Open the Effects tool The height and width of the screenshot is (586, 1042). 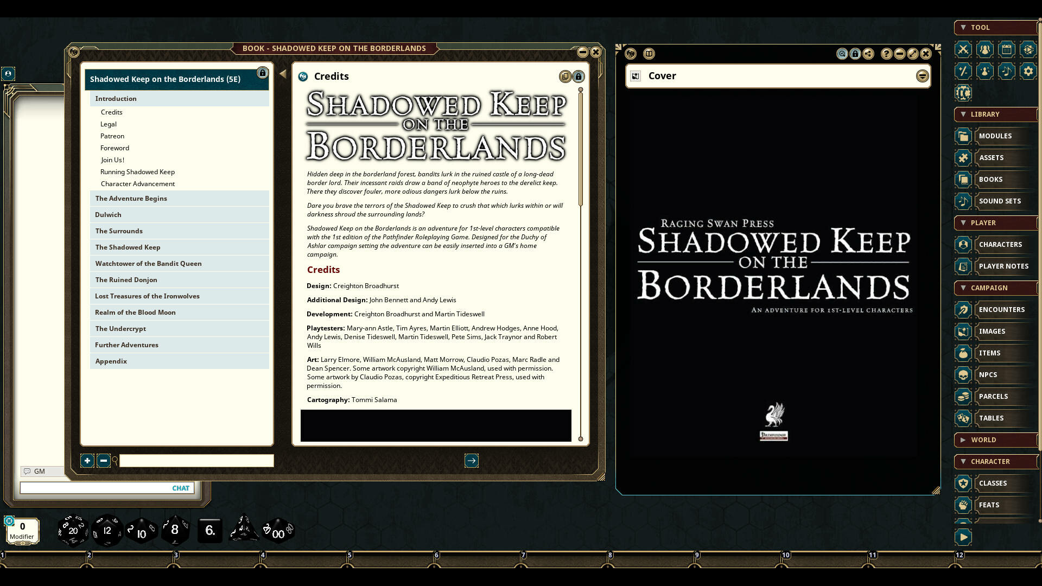[984, 71]
